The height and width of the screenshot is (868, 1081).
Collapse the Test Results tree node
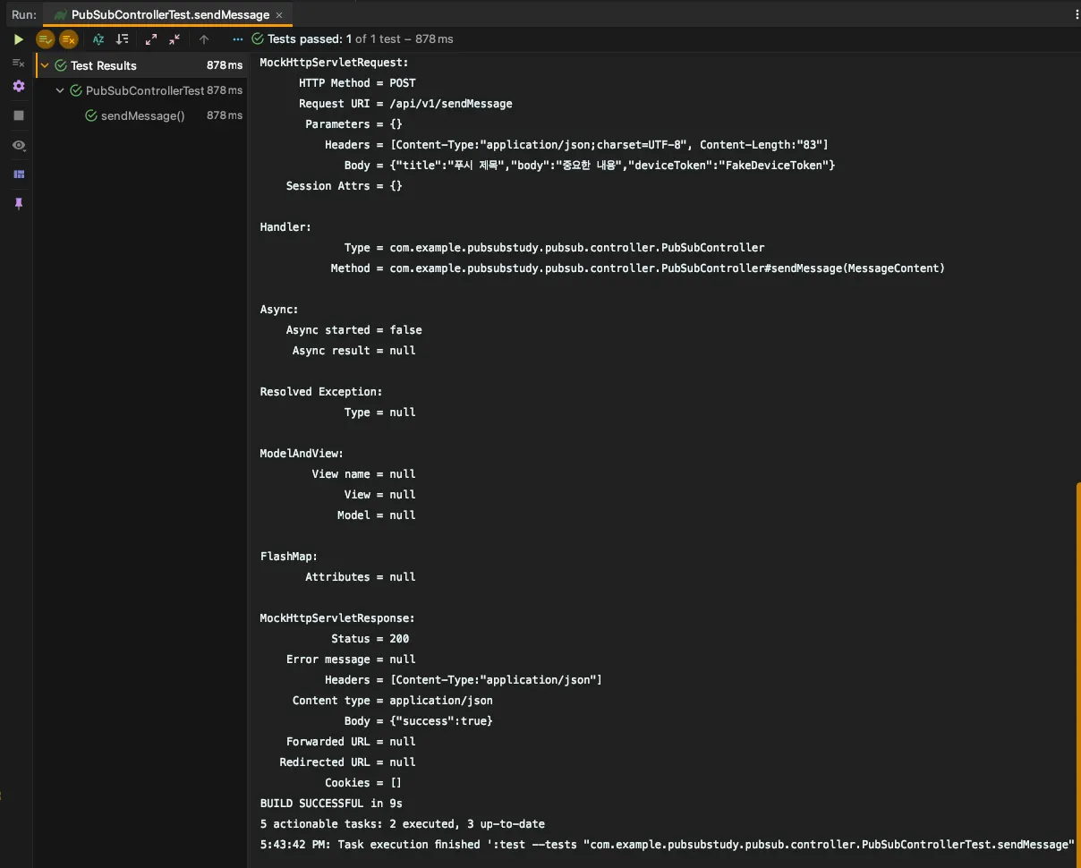pos(45,65)
